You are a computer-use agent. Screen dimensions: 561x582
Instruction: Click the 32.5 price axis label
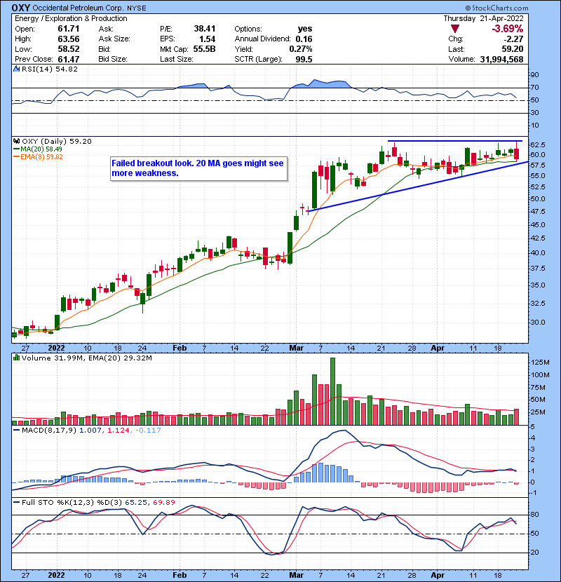click(x=538, y=303)
